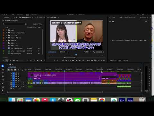
Task: Select the Slip tool
Action: [3, 80]
